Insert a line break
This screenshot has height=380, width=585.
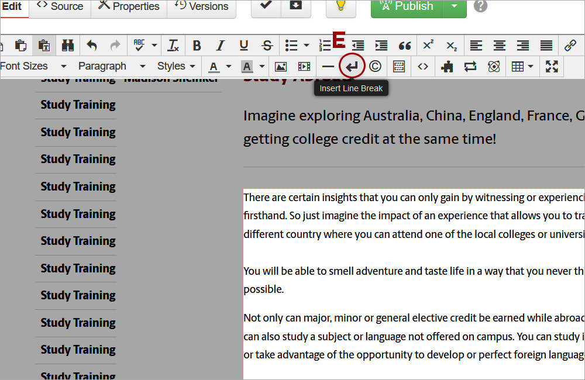[352, 66]
